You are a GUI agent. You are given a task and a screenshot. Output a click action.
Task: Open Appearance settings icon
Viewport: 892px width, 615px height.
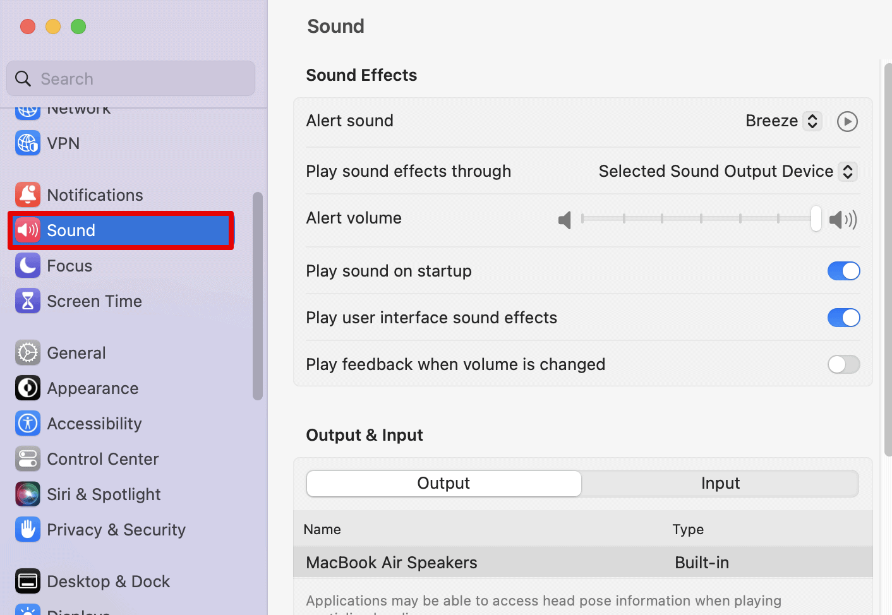point(28,388)
